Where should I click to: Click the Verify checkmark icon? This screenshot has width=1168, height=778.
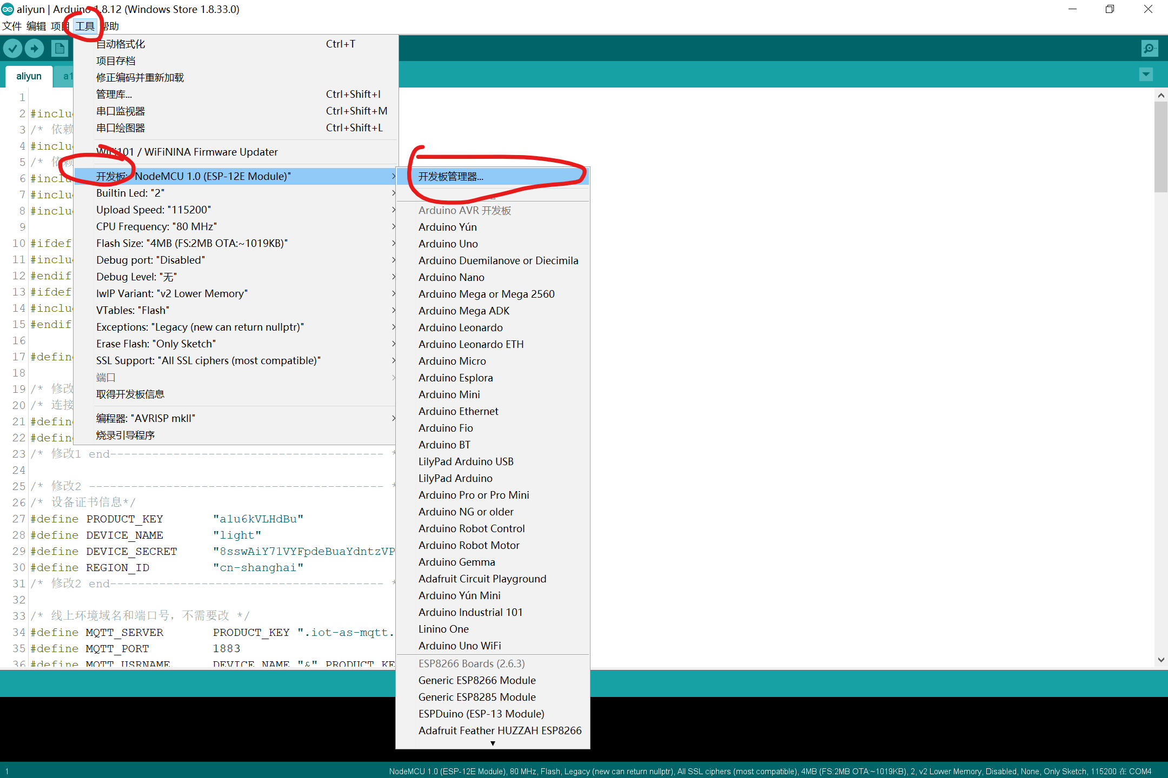pos(13,49)
